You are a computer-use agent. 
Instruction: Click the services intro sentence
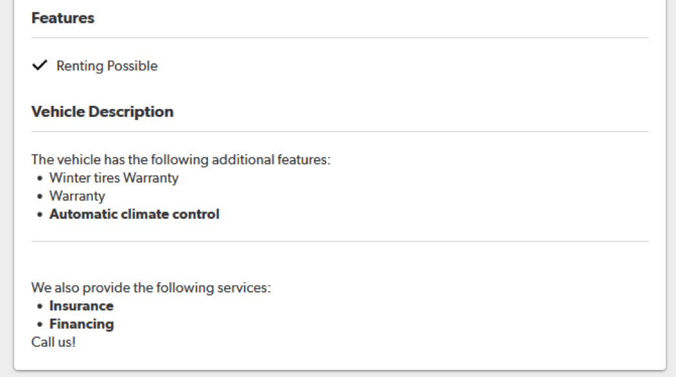click(150, 287)
